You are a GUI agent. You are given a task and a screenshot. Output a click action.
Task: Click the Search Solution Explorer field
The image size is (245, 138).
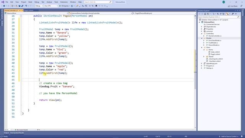point(219,17)
